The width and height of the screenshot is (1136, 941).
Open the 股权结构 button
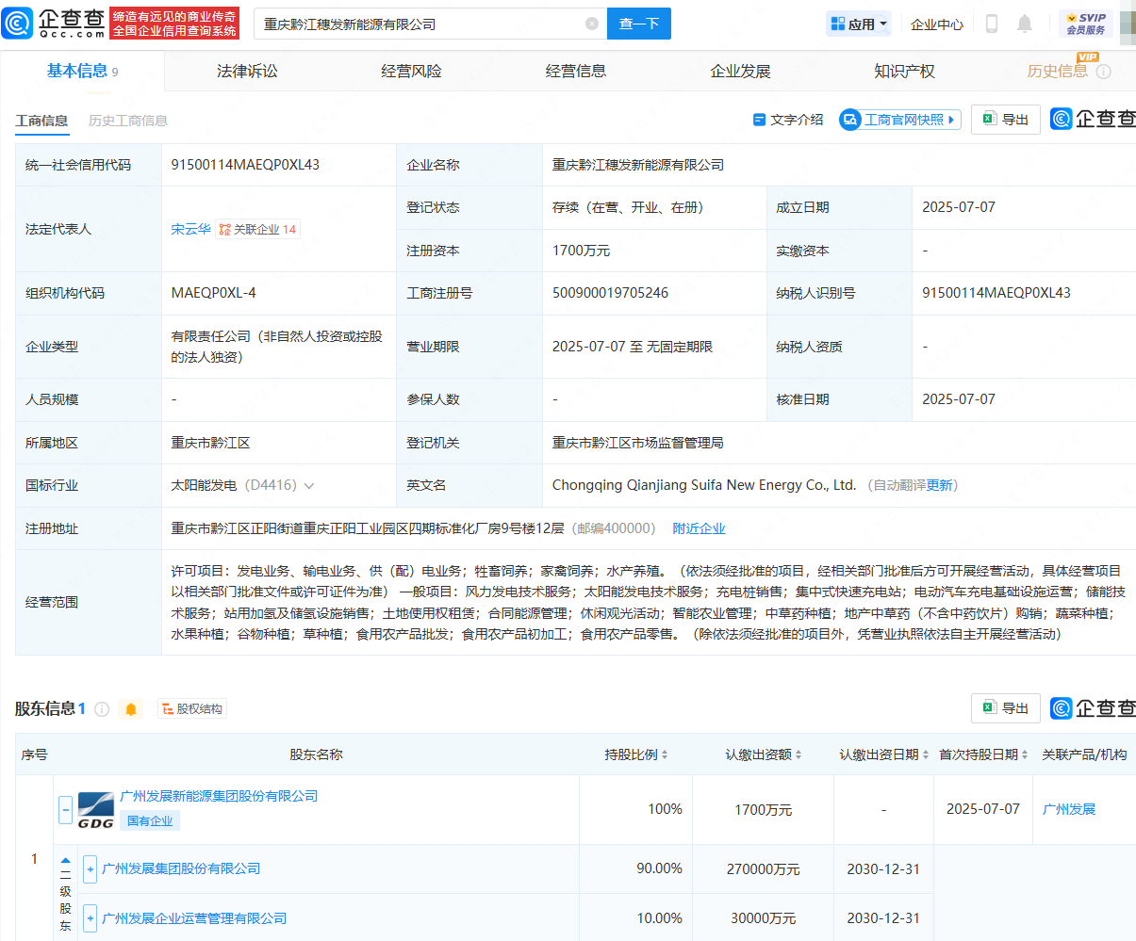click(192, 709)
